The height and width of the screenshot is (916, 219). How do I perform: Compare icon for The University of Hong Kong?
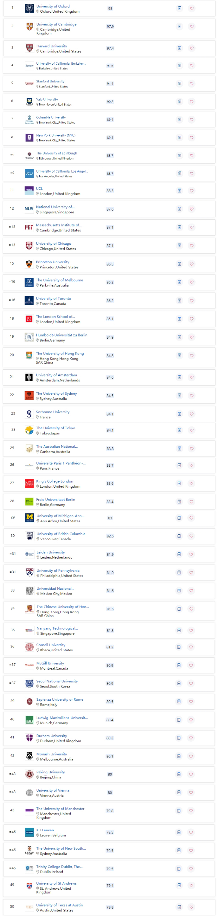point(179,356)
